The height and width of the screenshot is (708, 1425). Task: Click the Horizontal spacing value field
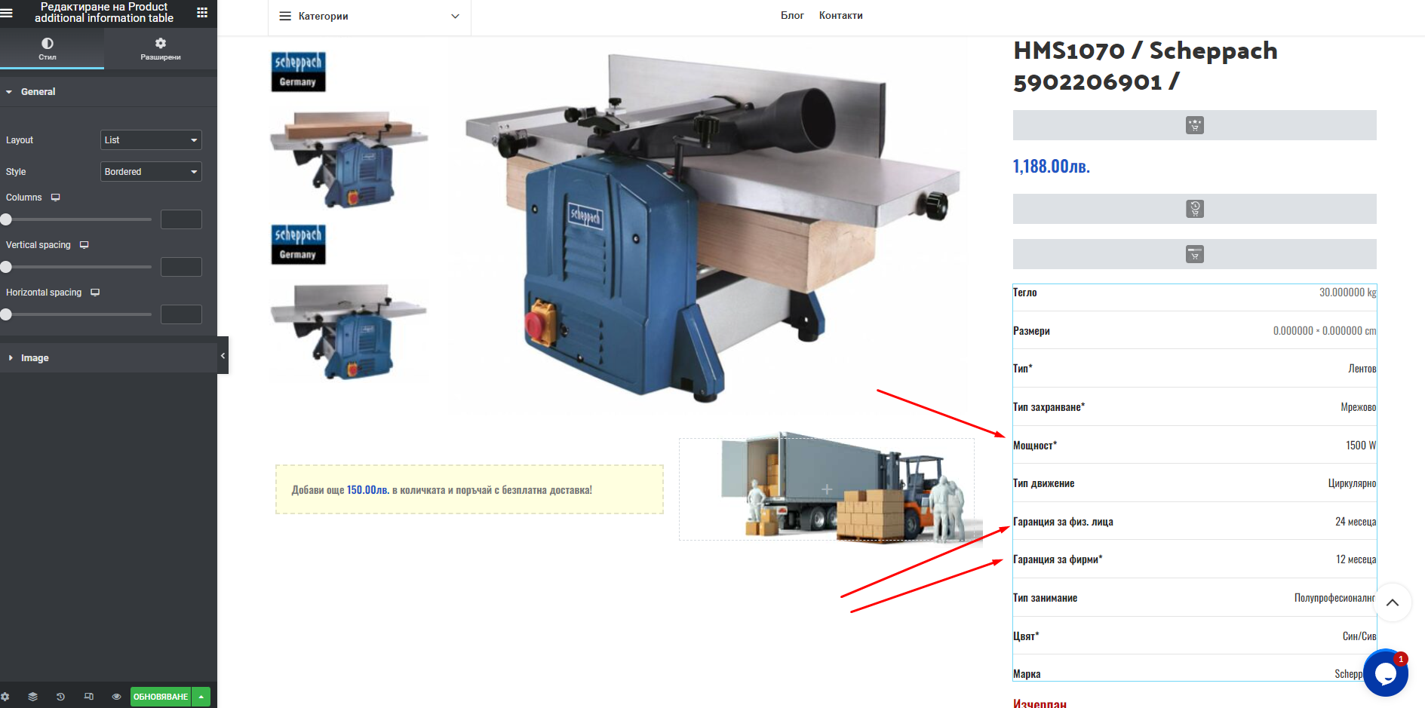181,314
